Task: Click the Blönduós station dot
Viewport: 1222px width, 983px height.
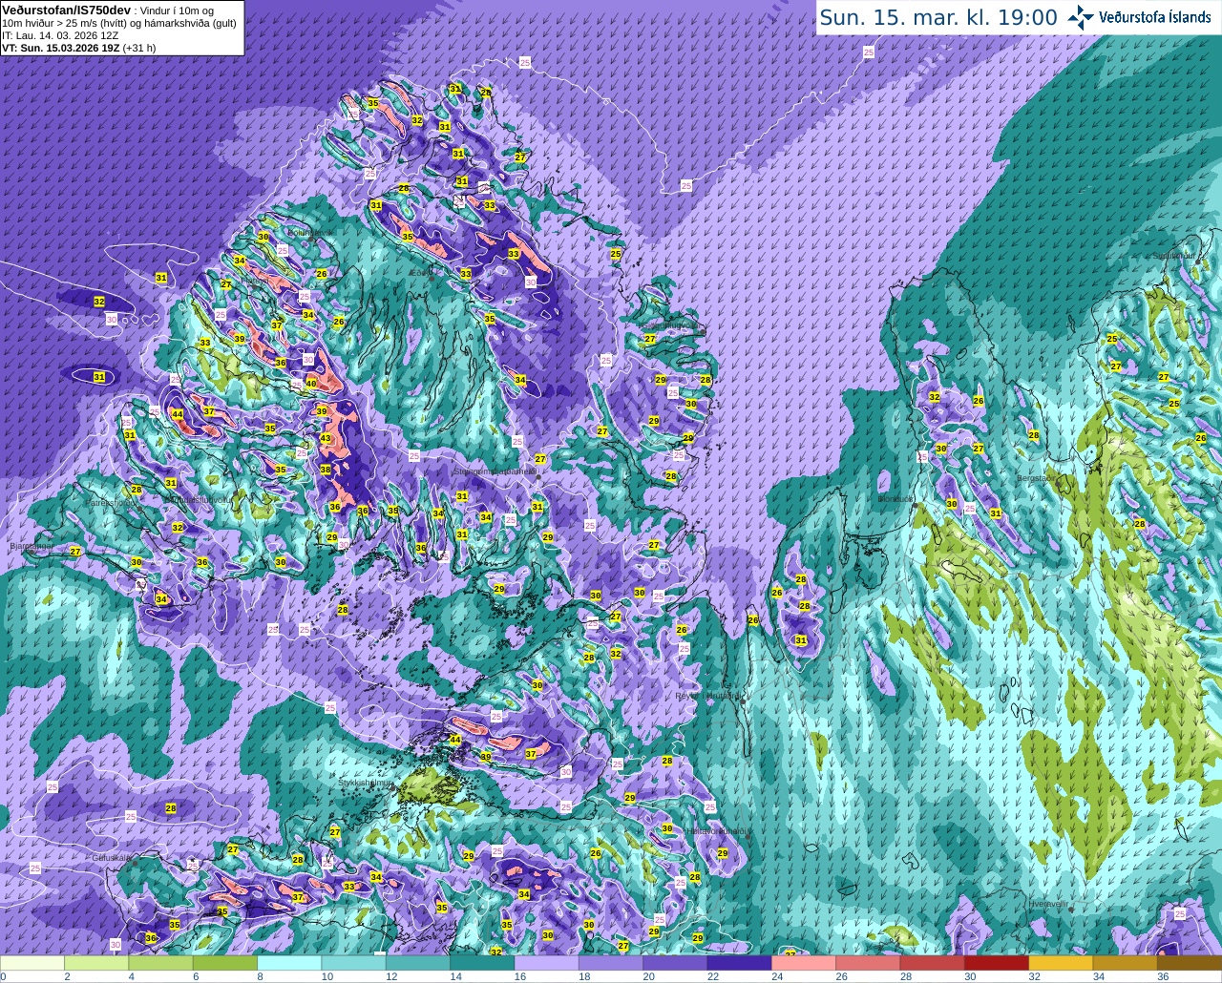Action: click(x=915, y=504)
